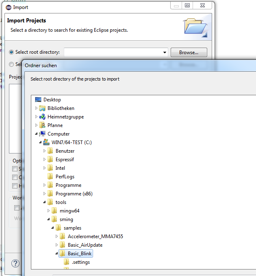Screen dimensions: 256x276
Task: Toggle the third Options checkbox in Import window
Action: click(x=15, y=186)
